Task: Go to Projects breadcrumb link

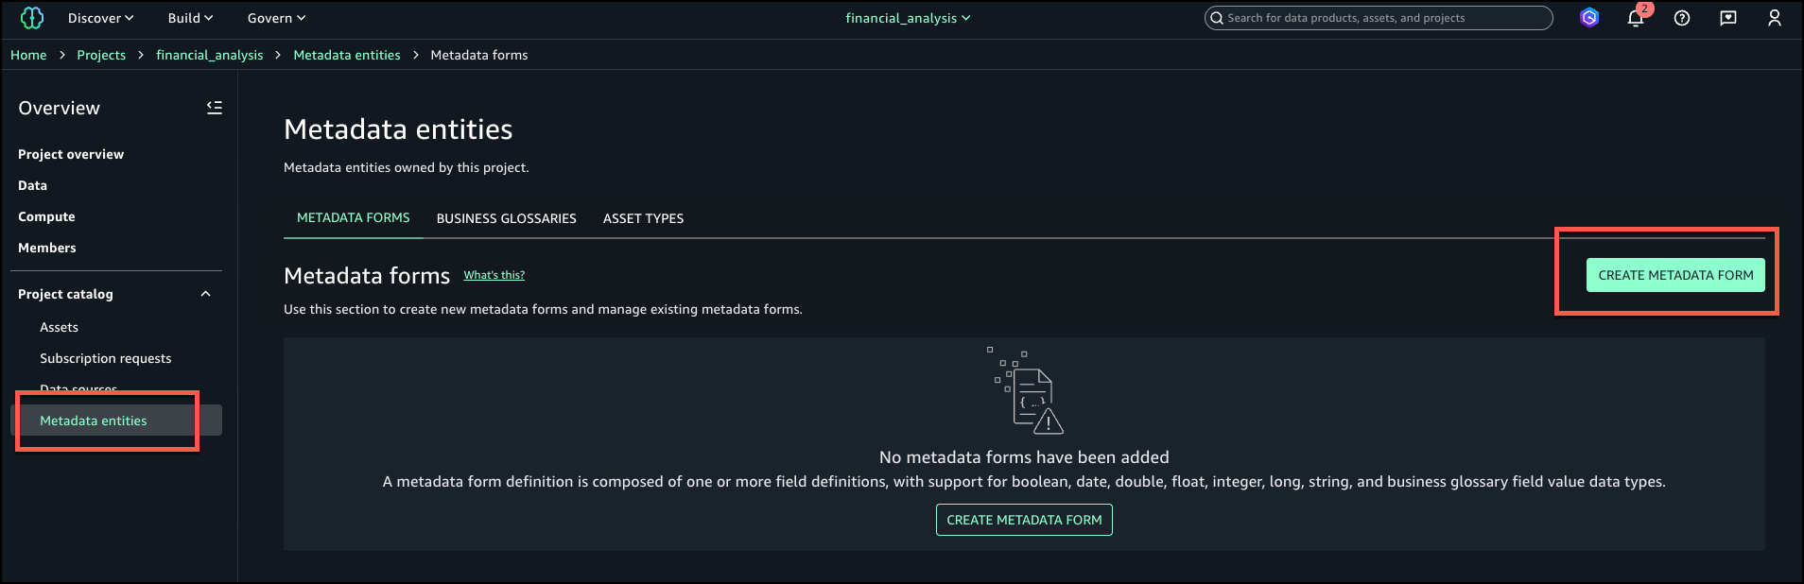Action: (101, 55)
